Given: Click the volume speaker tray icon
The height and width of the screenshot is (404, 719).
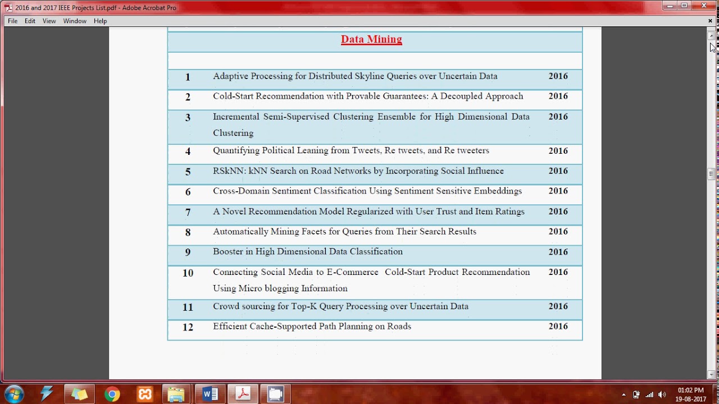Looking at the screenshot, I should (662, 394).
